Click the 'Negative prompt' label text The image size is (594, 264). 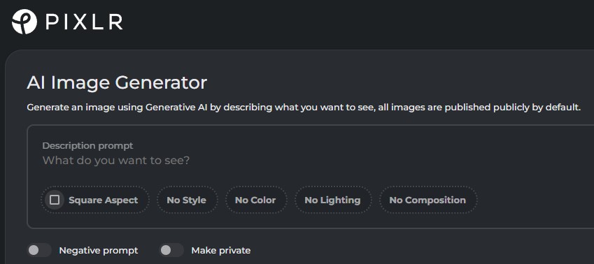(x=99, y=251)
